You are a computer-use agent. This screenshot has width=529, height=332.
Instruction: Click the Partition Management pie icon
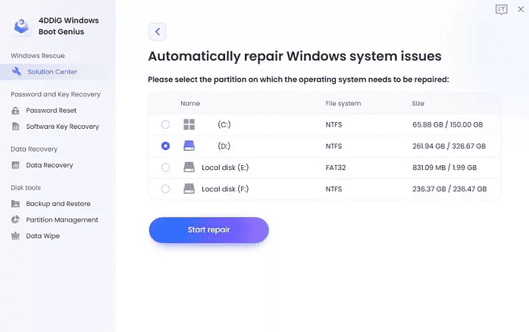[x=17, y=220]
